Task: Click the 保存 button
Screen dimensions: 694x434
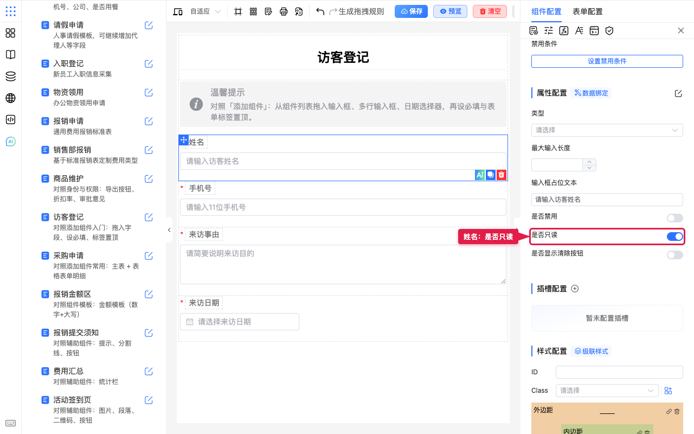Action: pyautogui.click(x=411, y=11)
